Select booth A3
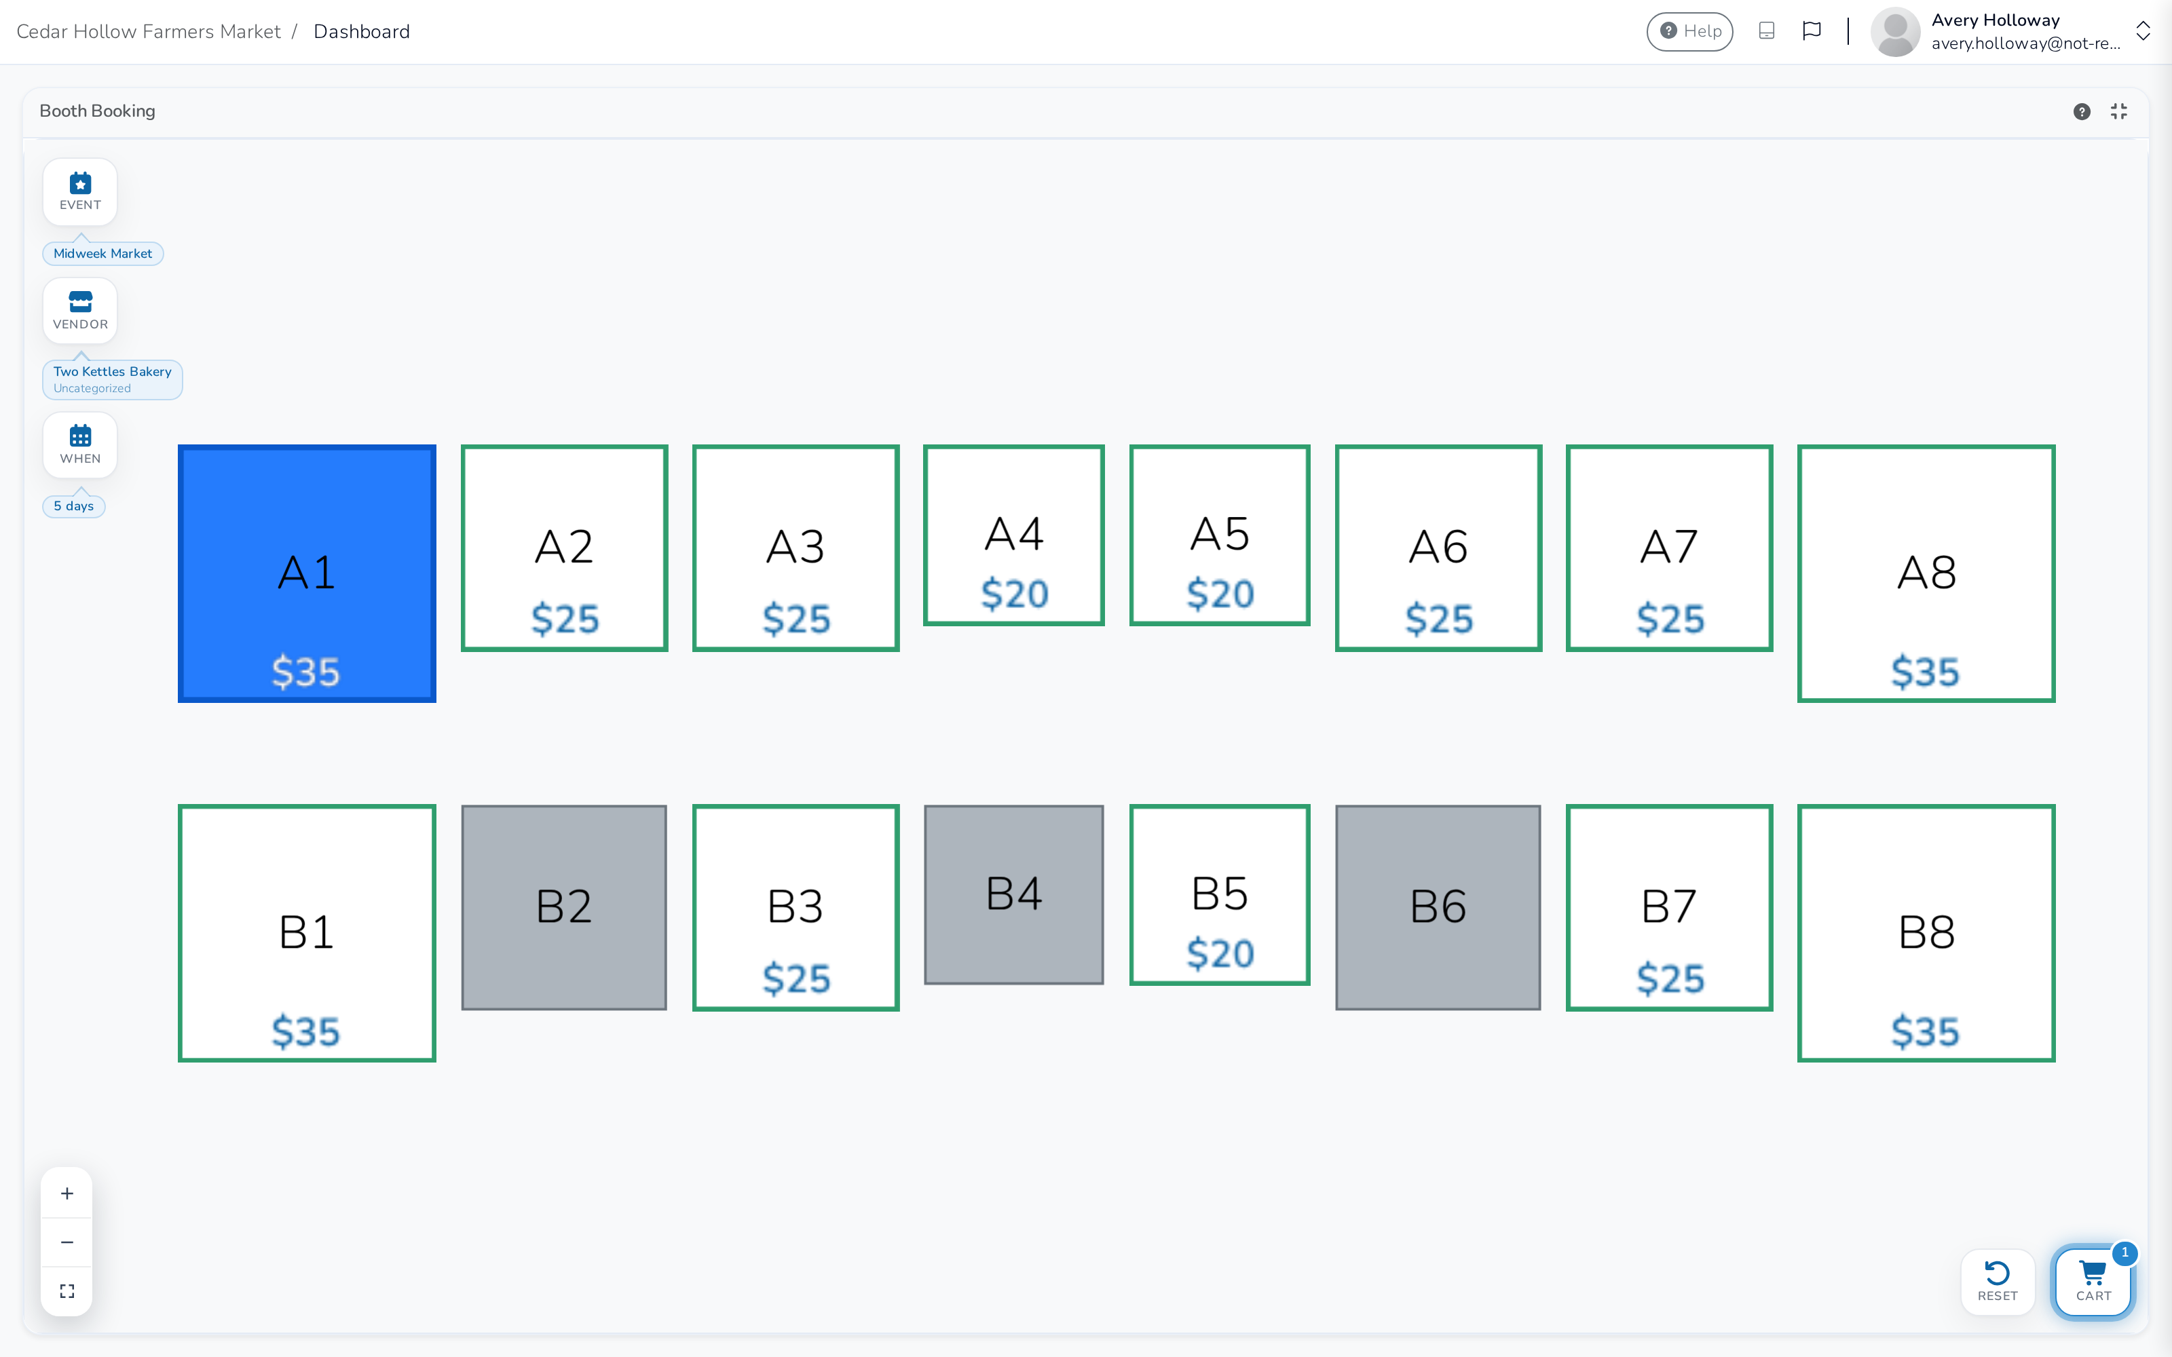 pyautogui.click(x=795, y=548)
